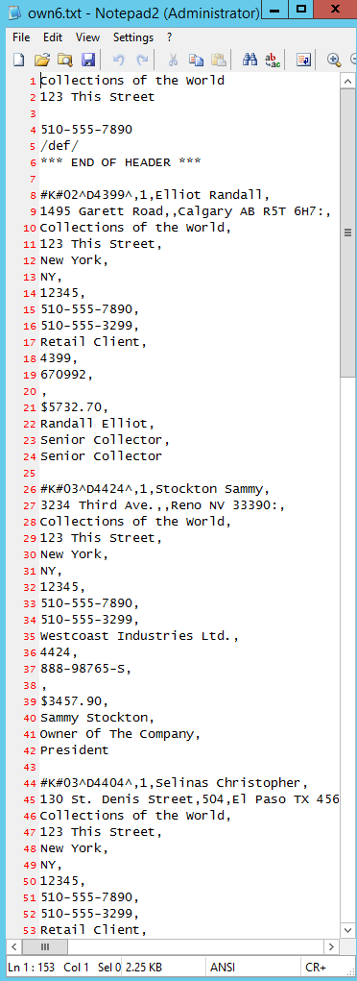
Task: Paste from clipboard via toolbar icon
Action: (x=218, y=60)
